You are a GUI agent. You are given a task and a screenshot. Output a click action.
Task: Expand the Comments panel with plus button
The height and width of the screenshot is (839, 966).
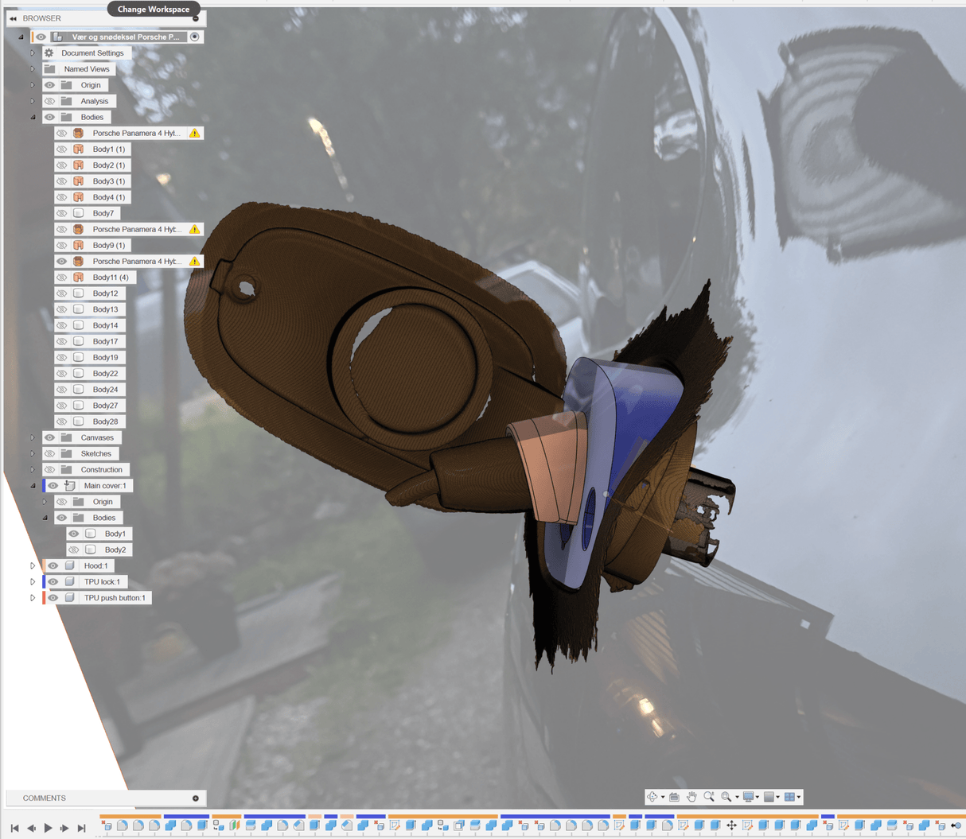coord(196,798)
